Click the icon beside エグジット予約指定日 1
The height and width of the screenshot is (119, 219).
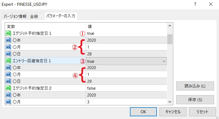8,33
